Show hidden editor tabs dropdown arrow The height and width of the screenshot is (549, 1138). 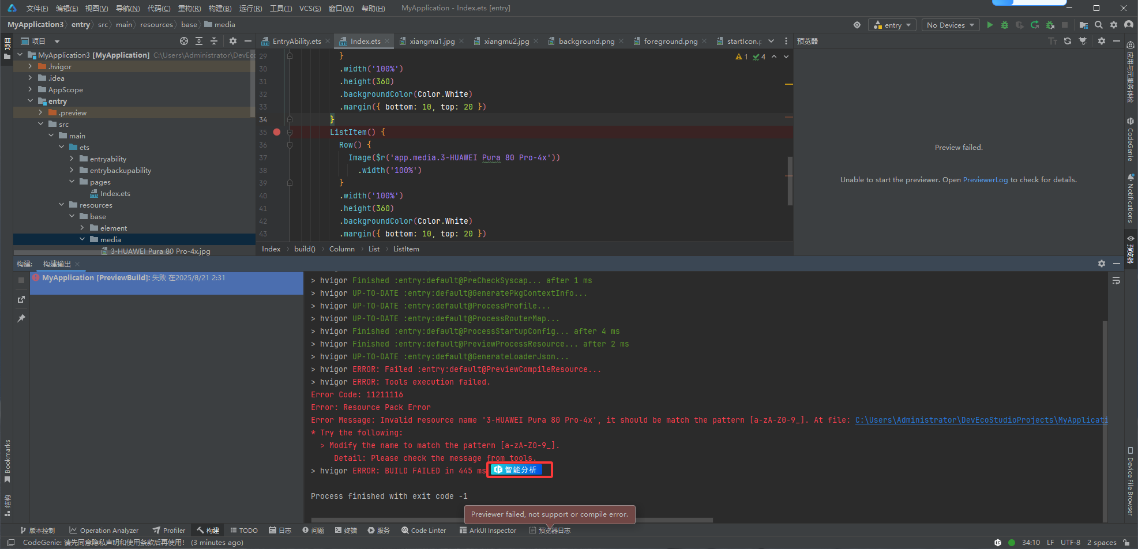pyautogui.click(x=771, y=41)
